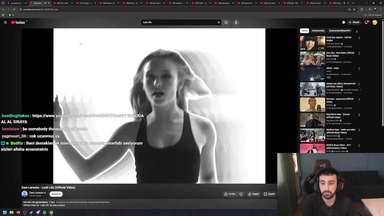Open more options for New Rules video
The height and width of the screenshot is (216, 384).
359,53
